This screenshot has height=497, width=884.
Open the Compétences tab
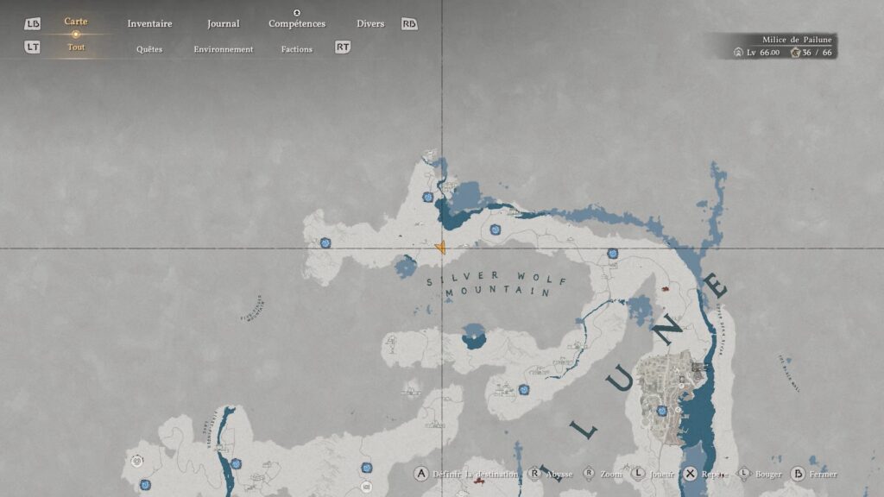pyautogui.click(x=297, y=23)
